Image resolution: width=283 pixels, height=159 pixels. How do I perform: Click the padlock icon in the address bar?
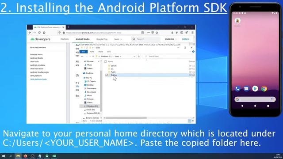click(x=64, y=33)
